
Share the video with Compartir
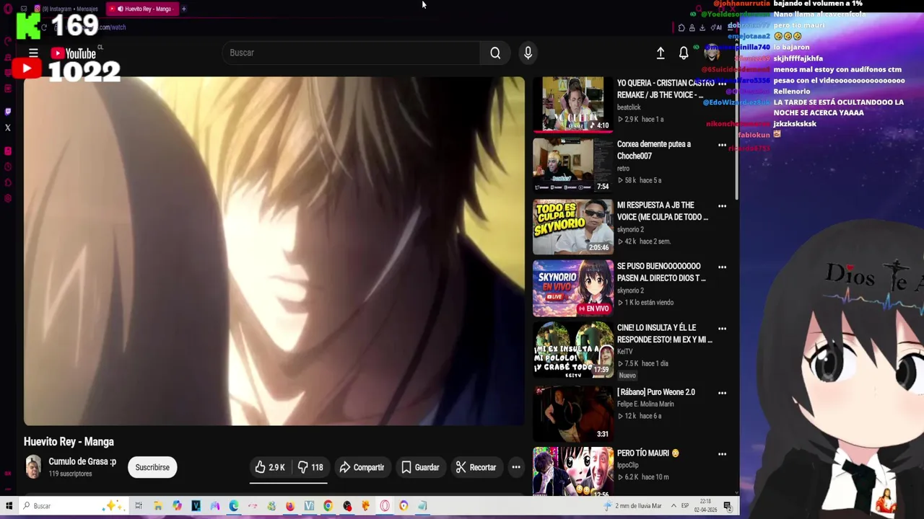click(362, 467)
